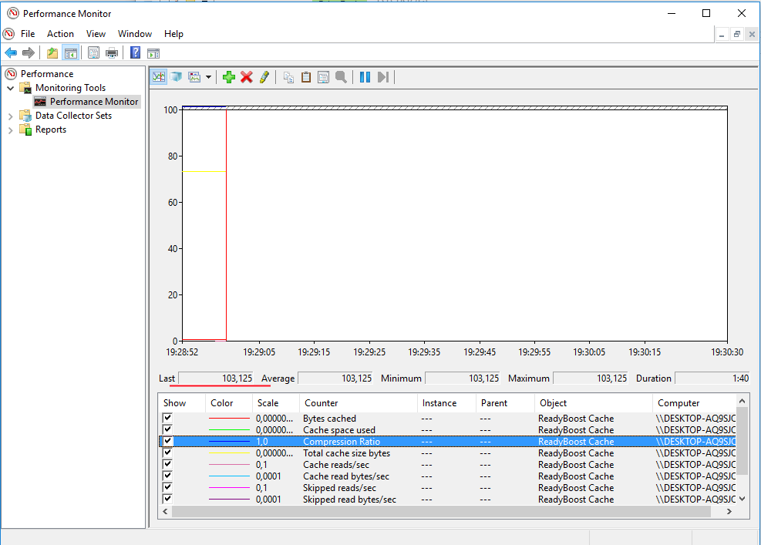Viewport: 761px width, 545px height.
Task: Click the Update Data step icon
Action: tap(383, 77)
